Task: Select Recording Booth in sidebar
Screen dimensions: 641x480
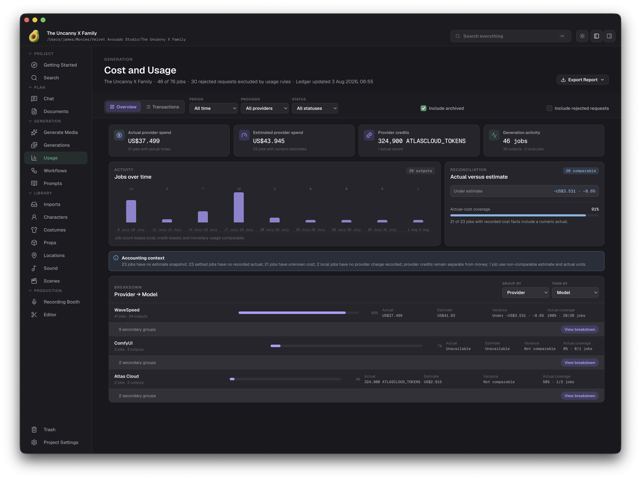Action: pos(56,302)
